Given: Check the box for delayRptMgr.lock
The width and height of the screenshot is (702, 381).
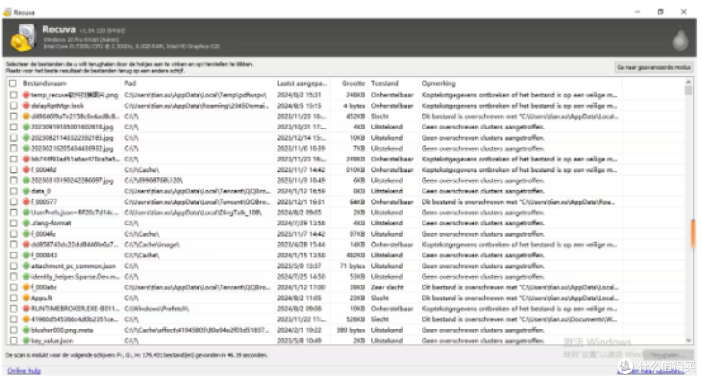Looking at the screenshot, I should 14,106.
